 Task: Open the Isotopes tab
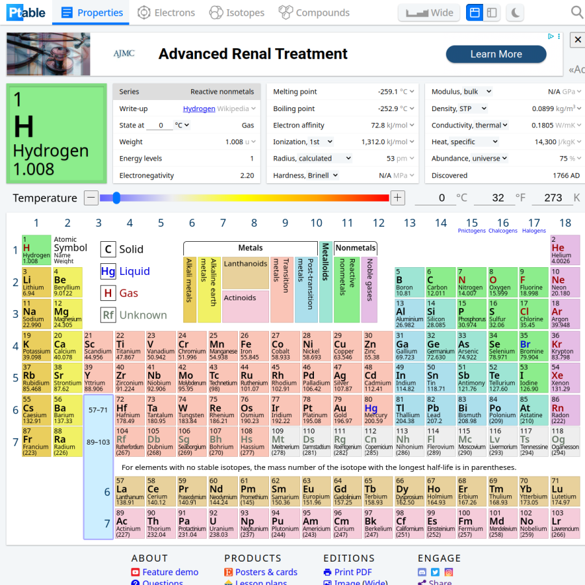pos(237,13)
